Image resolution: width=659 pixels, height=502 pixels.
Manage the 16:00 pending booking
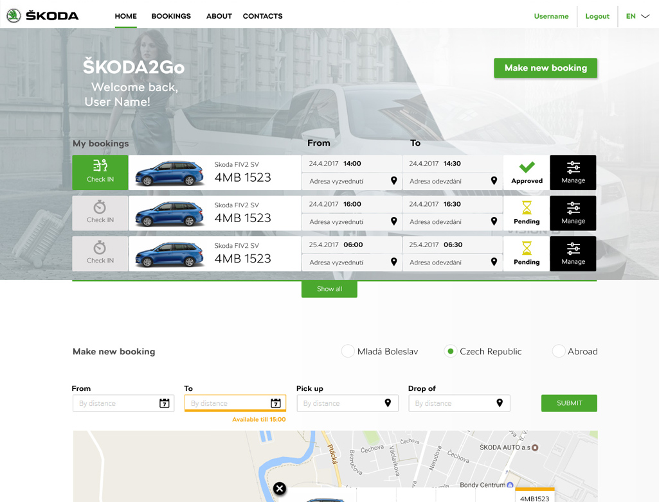[x=573, y=213]
